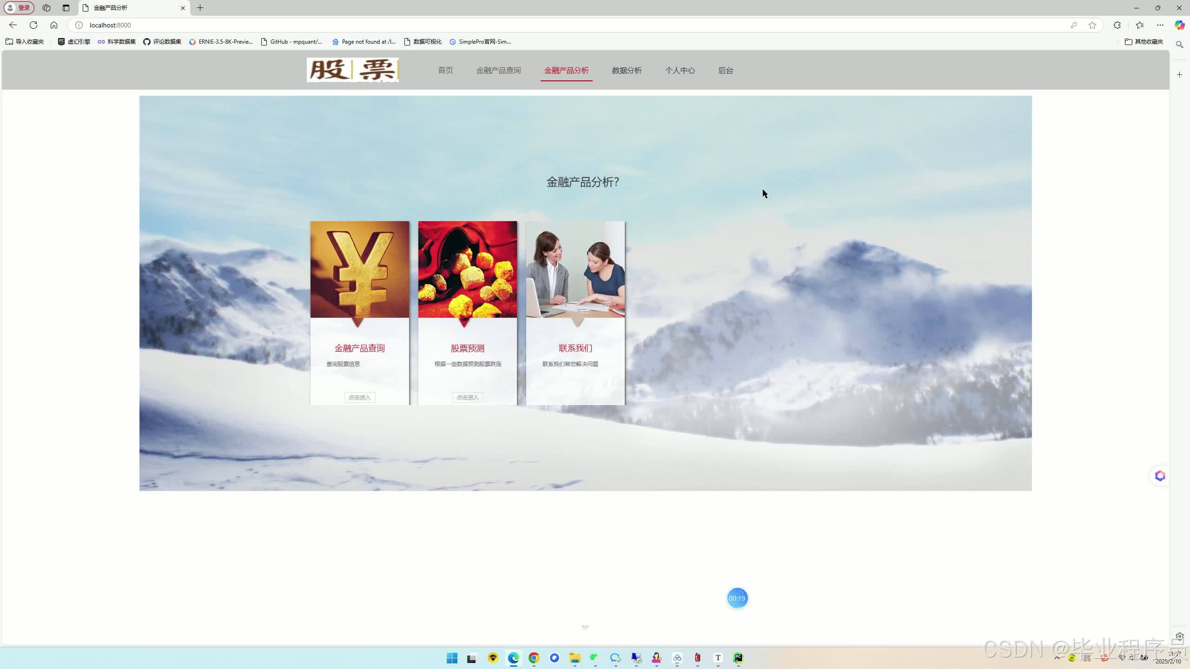Click the Windows Start button
Image resolution: width=1190 pixels, height=669 pixels.
click(x=452, y=658)
